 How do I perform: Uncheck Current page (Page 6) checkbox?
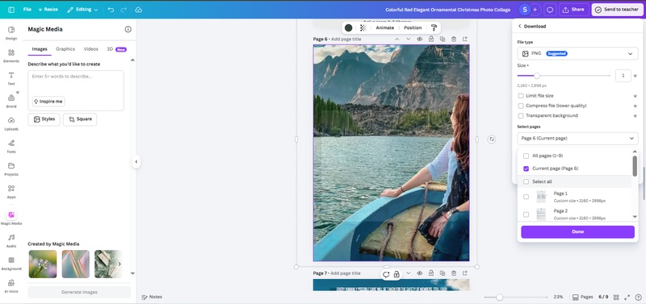coord(526,169)
